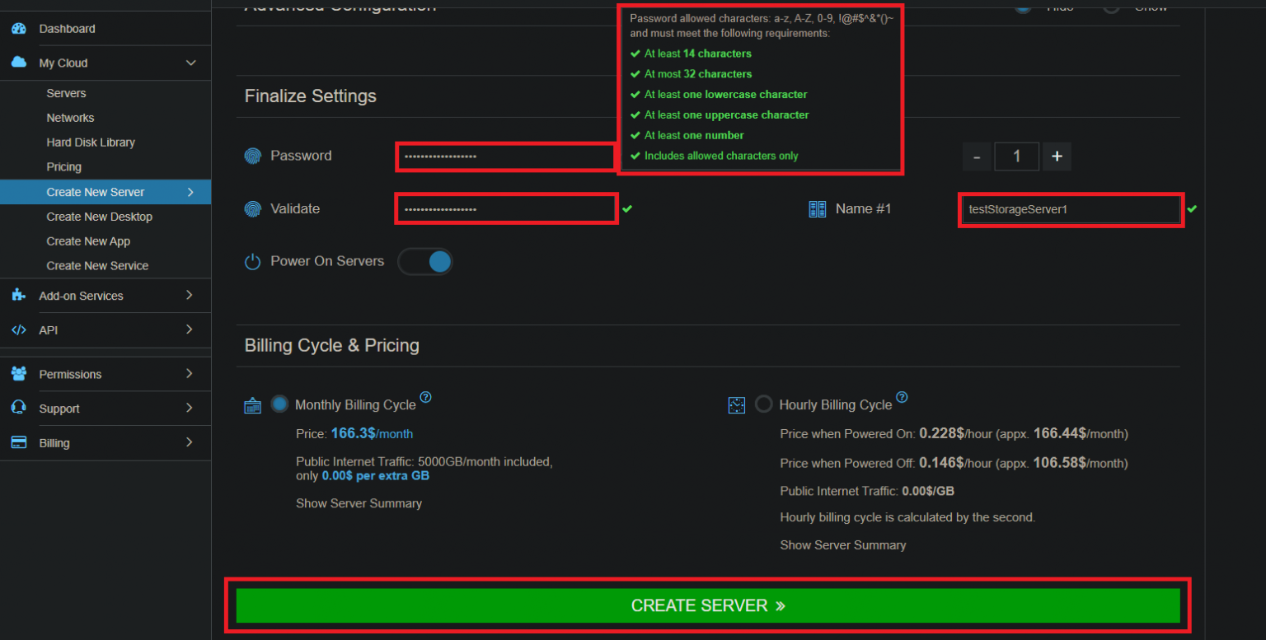Click the server icon next to Name #1
Image resolution: width=1266 pixels, height=640 pixels.
817,208
